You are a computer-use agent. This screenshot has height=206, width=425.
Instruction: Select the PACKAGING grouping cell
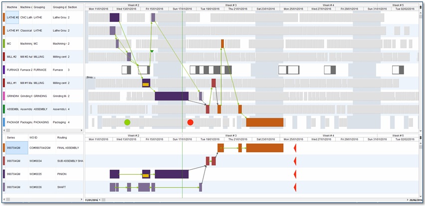coord(42,122)
